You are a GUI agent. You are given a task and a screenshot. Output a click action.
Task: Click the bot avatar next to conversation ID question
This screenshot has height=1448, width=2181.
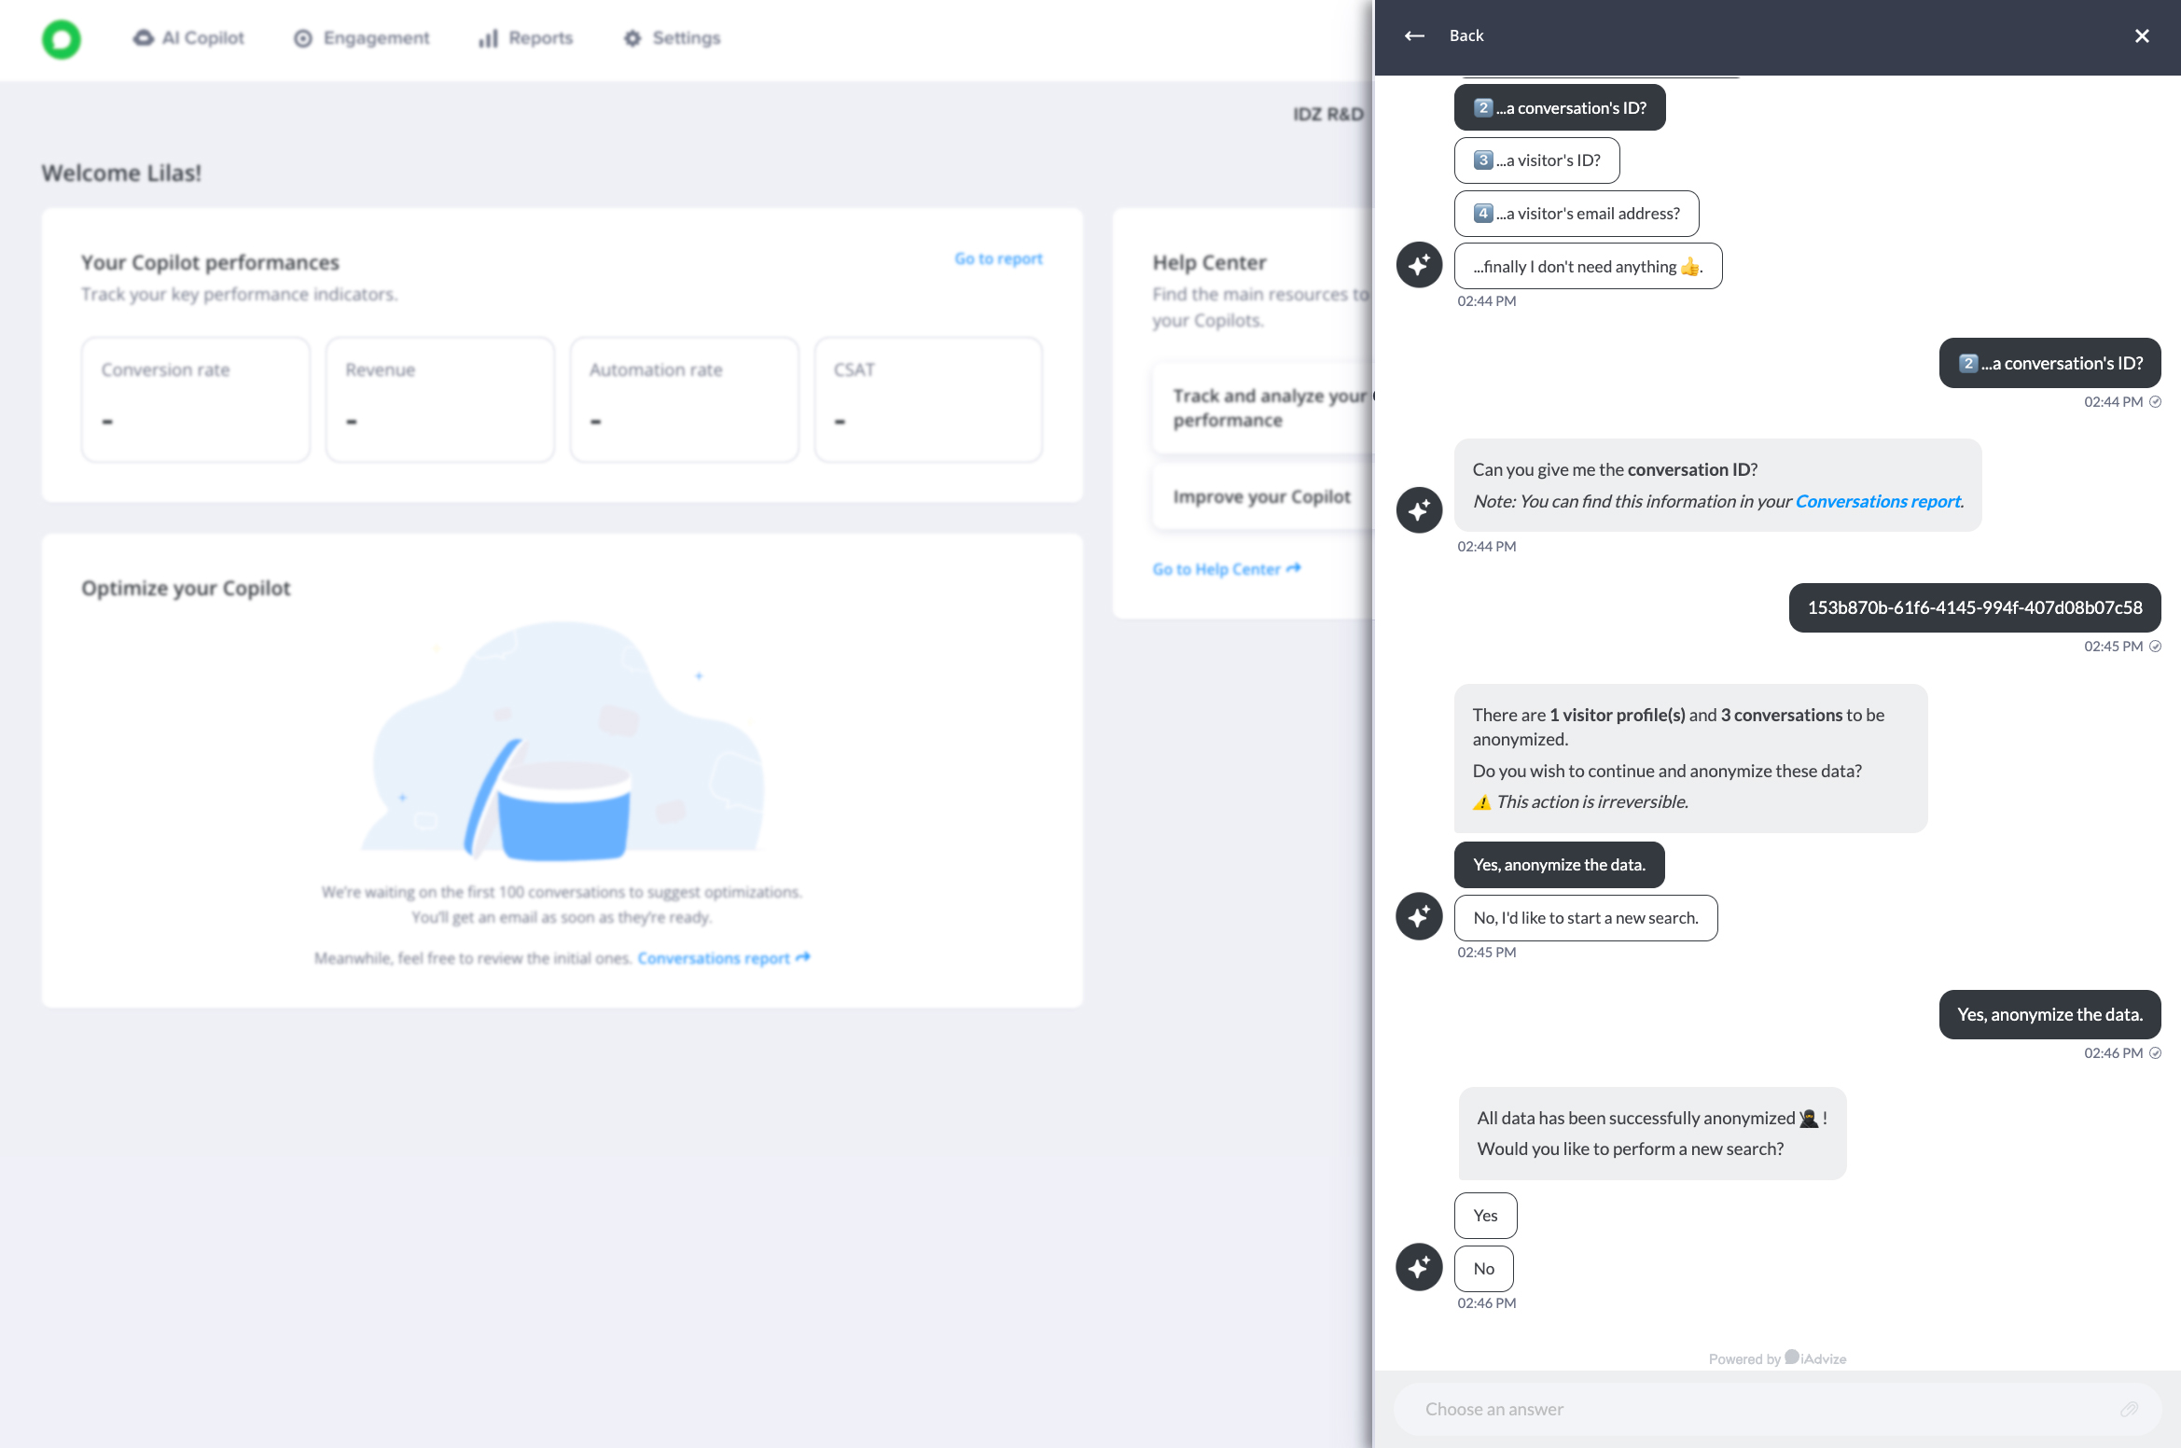tap(1419, 509)
